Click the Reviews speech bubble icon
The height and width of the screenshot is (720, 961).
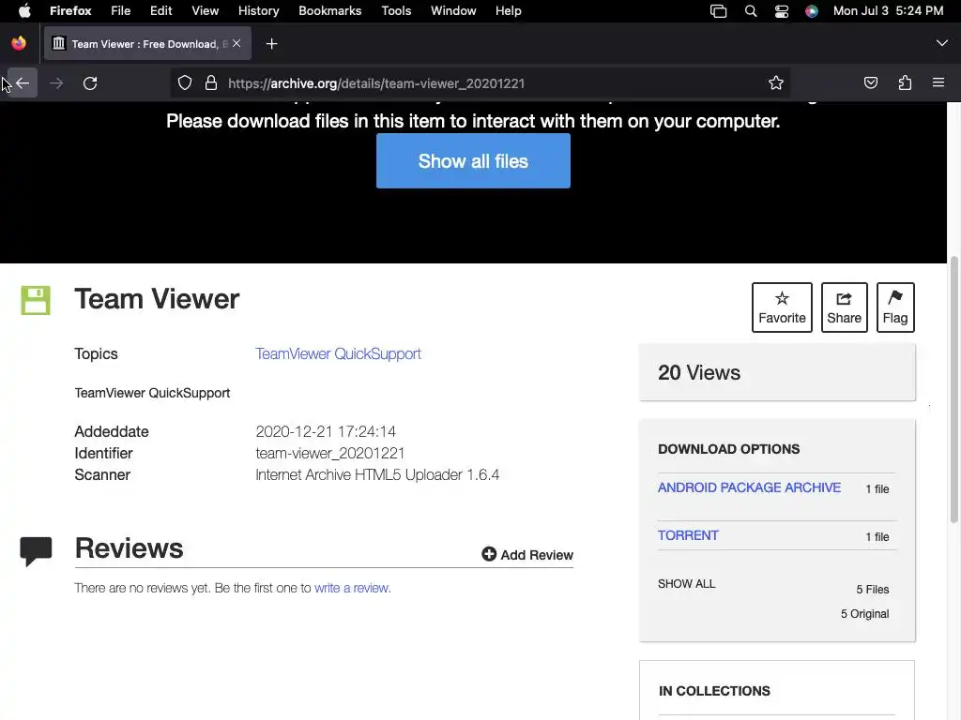tap(36, 551)
